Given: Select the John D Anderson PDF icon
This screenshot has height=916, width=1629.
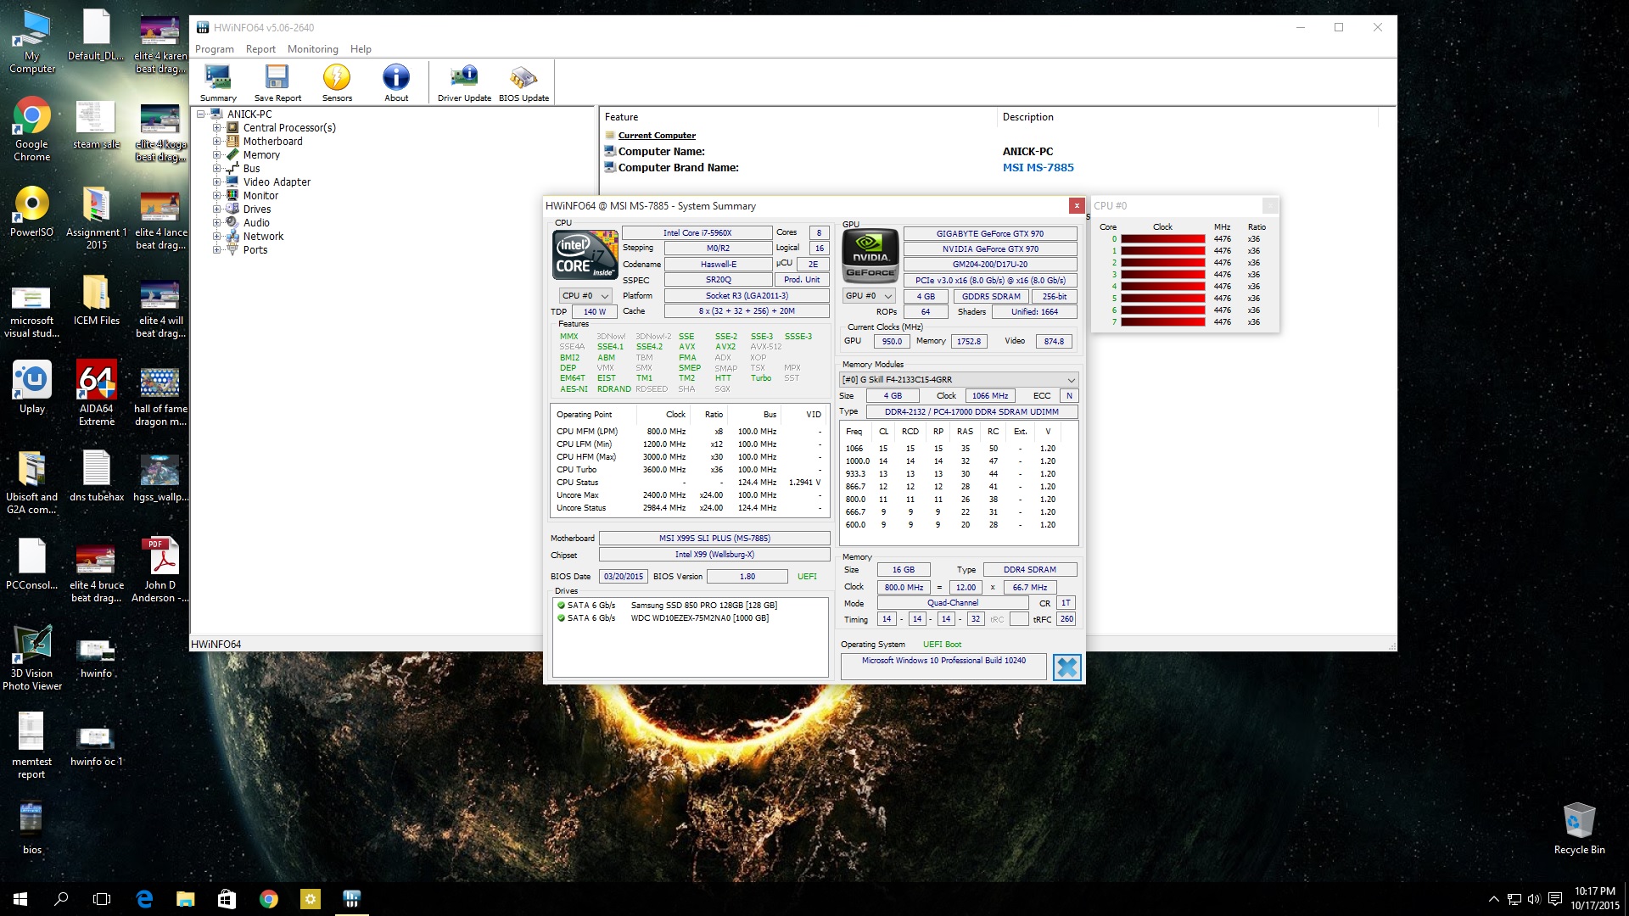Looking at the screenshot, I should (x=160, y=570).
